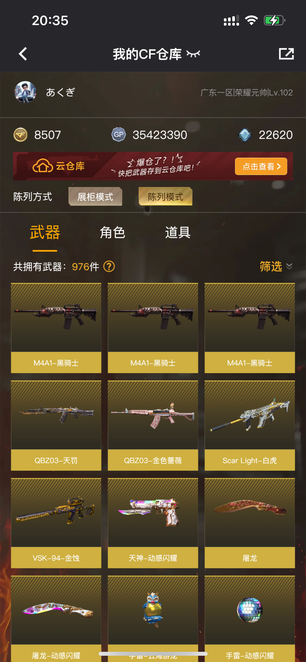Tap the chevron next to 筛选
This screenshot has width=306, height=662.
tap(289, 266)
